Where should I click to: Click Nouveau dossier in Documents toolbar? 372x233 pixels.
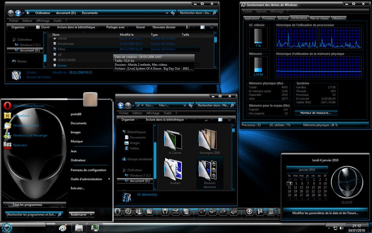(164, 27)
